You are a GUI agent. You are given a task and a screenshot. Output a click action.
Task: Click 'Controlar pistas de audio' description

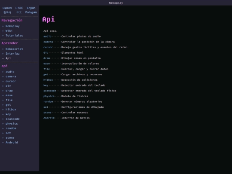(x=81, y=37)
